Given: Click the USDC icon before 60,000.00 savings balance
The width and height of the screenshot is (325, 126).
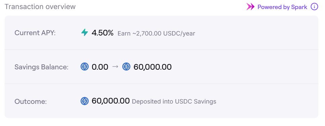Looking at the screenshot, I should [126, 67].
